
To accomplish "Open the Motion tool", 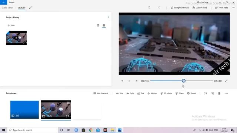I will click(152, 93).
